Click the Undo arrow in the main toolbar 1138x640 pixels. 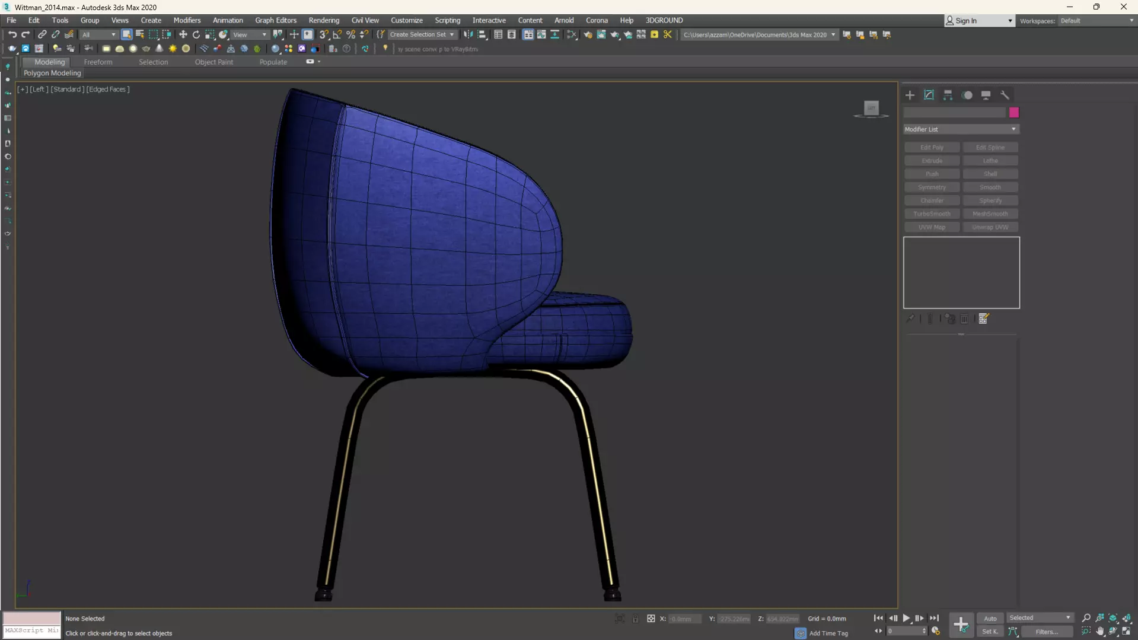coord(12,34)
